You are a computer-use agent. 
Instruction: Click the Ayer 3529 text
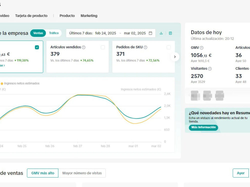(198, 82)
